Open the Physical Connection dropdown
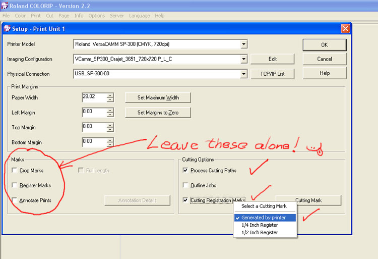The width and height of the screenshot is (378, 259). click(244, 74)
